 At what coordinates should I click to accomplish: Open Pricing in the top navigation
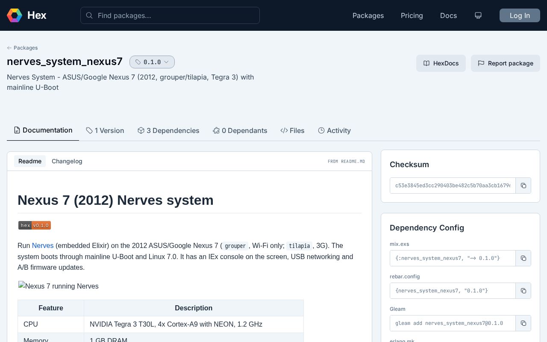[412, 15]
